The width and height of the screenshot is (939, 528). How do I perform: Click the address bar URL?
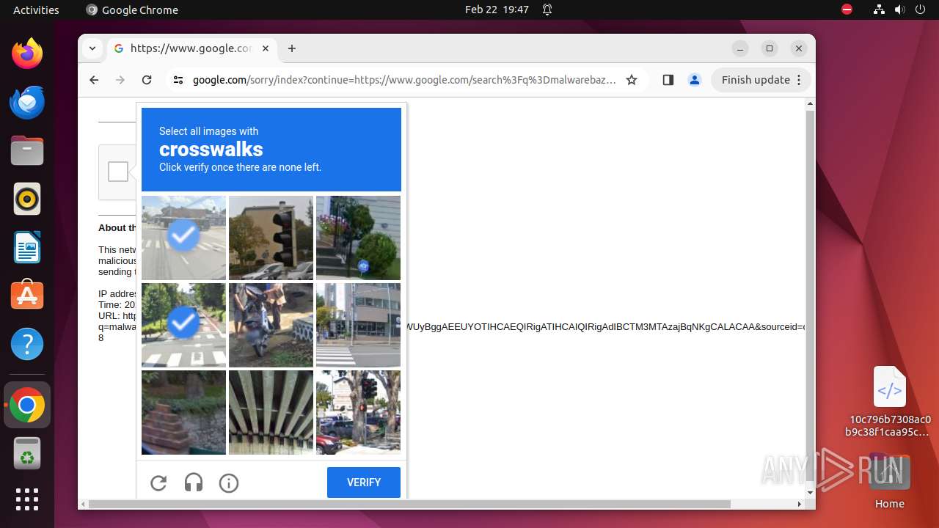tap(404, 80)
